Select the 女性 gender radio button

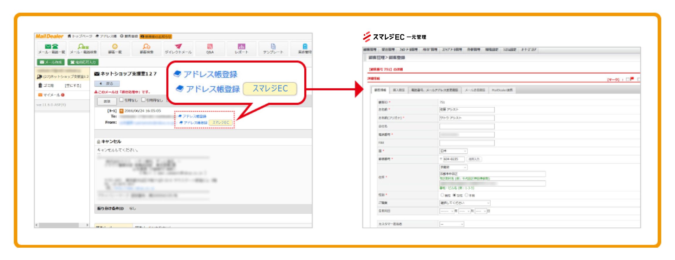pyautogui.click(x=454, y=195)
